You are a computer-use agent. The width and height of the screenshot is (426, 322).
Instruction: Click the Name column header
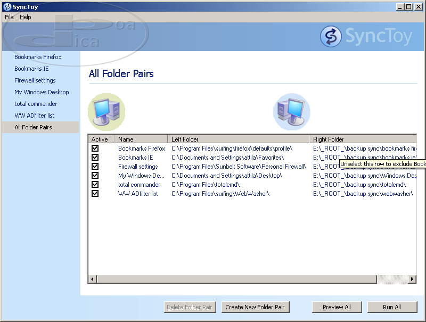click(141, 139)
